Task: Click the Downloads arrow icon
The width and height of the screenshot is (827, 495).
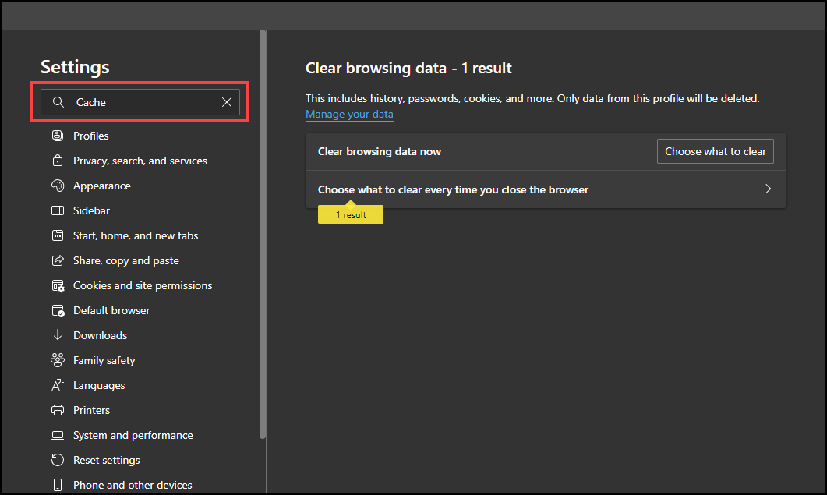Action: (57, 335)
